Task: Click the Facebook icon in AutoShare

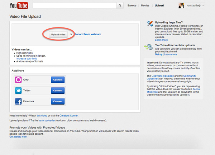Action: [18, 102]
